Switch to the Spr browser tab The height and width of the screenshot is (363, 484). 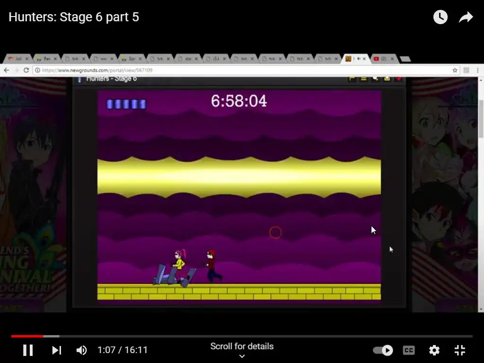132,59
